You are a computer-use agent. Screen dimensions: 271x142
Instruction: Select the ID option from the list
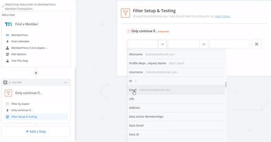point(176,81)
